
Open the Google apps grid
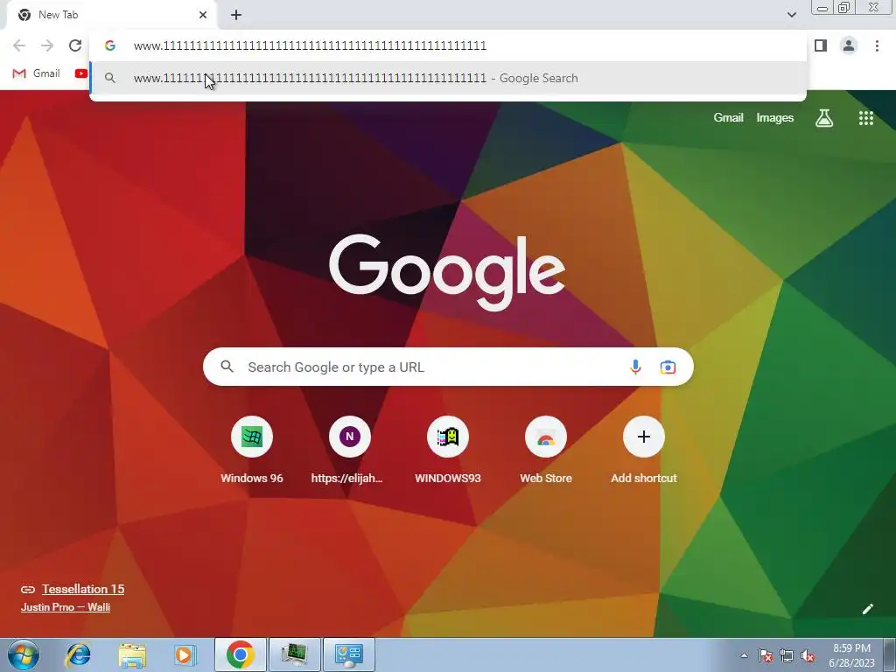click(x=865, y=118)
